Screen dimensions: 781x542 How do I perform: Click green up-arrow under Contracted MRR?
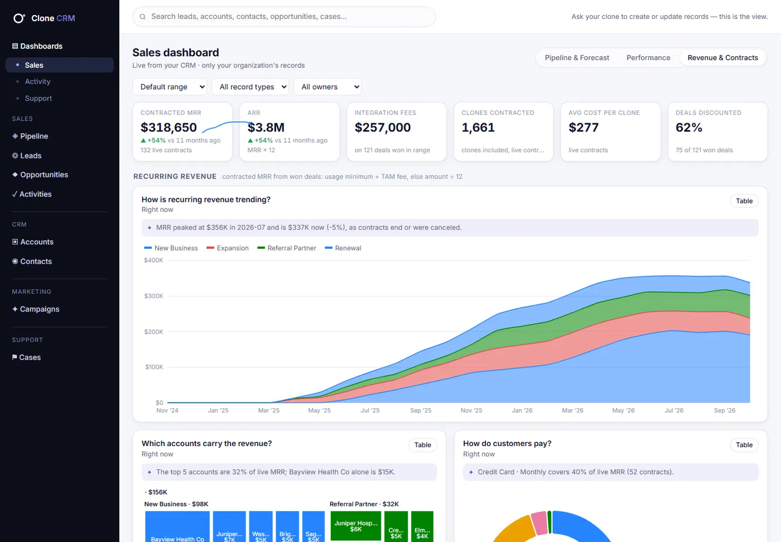coord(143,141)
